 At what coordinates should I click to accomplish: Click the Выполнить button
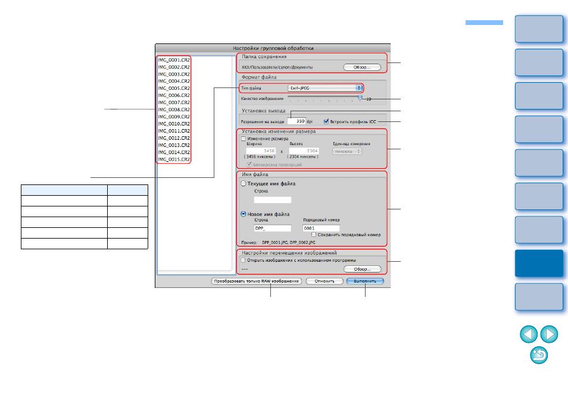pyautogui.click(x=365, y=281)
